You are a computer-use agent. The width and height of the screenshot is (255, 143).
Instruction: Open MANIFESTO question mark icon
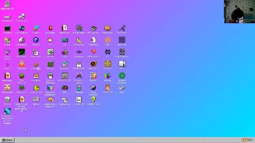click(x=93, y=100)
